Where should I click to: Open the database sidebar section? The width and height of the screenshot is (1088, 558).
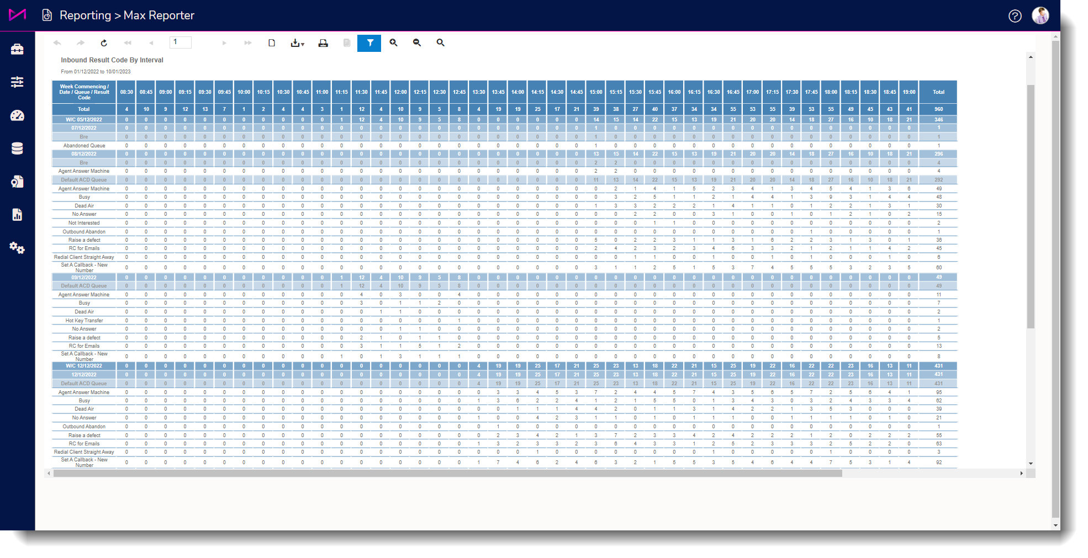click(x=17, y=148)
